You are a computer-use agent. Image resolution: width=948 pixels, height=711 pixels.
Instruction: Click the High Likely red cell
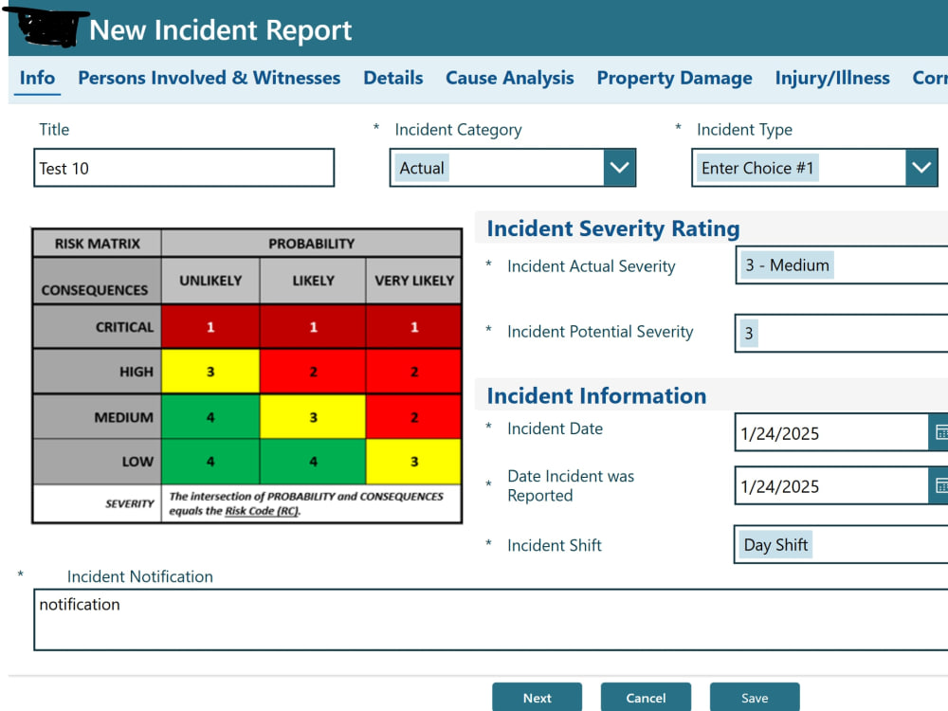pos(313,372)
